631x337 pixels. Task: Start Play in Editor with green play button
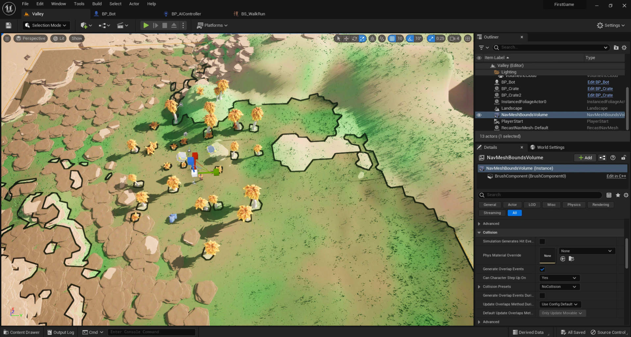click(x=146, y=25)
